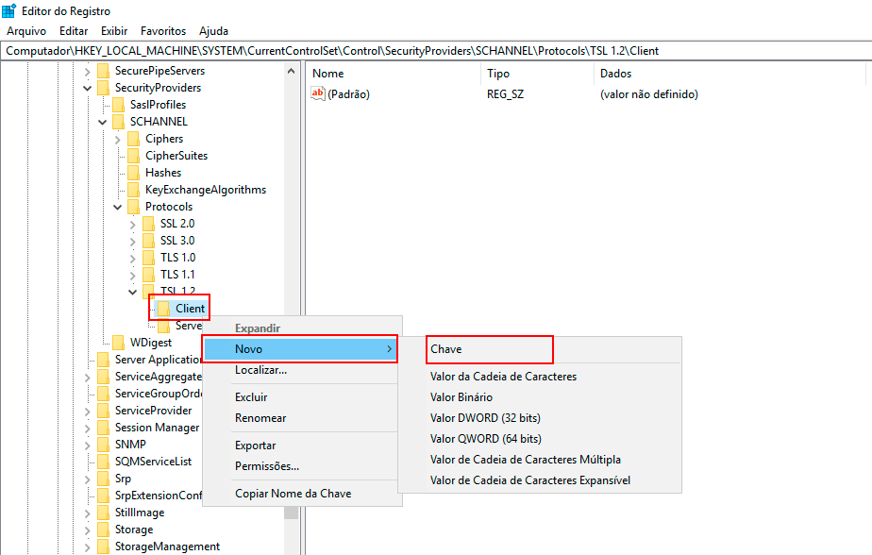This screenshot has width=872, height=555.
Task: Collapse the Protocols key
Action: point(117,207)
